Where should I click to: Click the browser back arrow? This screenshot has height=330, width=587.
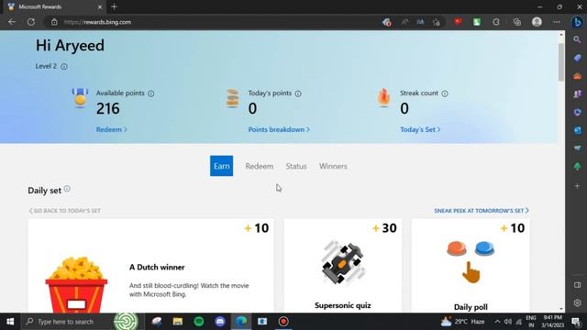12,22
